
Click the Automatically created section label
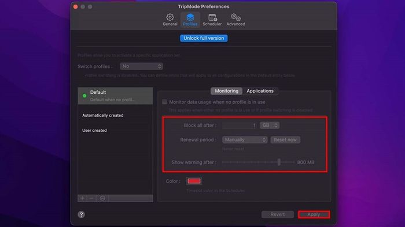(103, 115)
